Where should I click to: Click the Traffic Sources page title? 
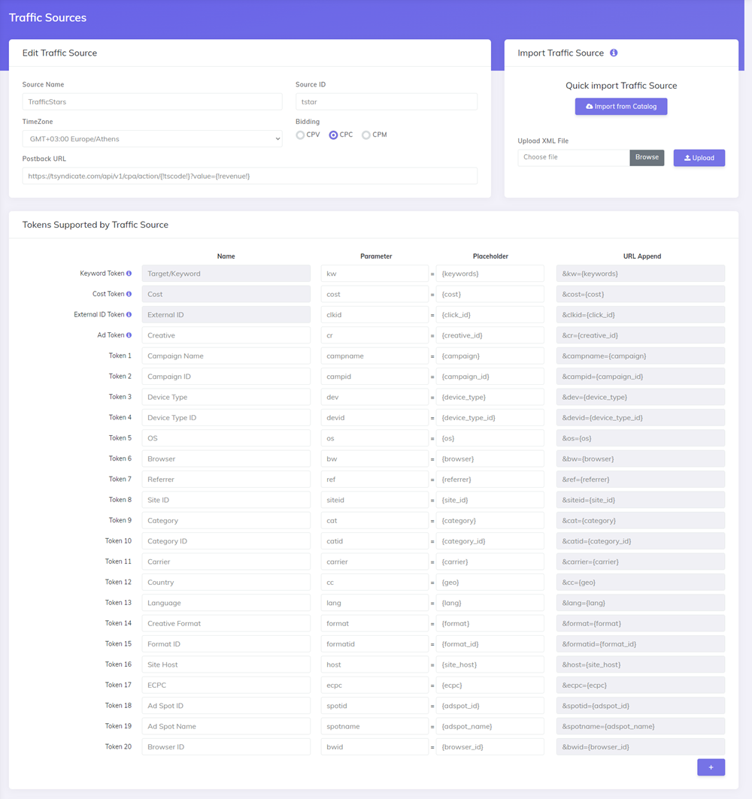pyautogui.click(x=47, y=17)
